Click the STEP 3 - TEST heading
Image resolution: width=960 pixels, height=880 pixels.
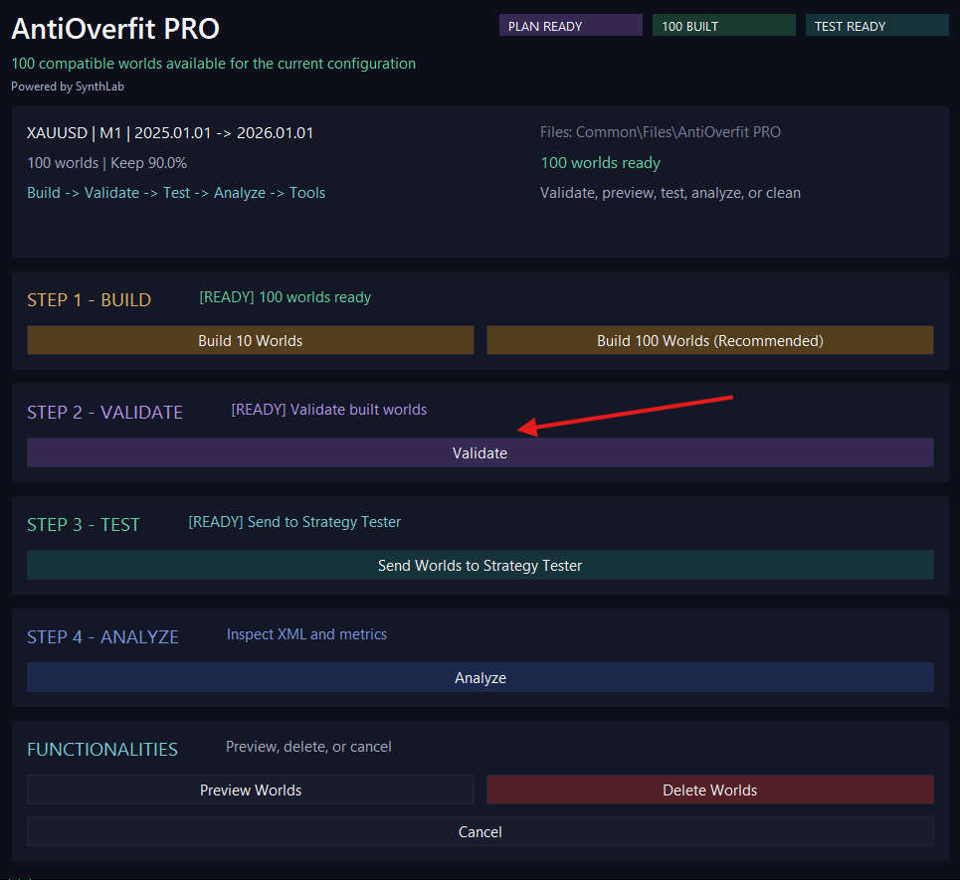tap(84, 524)
